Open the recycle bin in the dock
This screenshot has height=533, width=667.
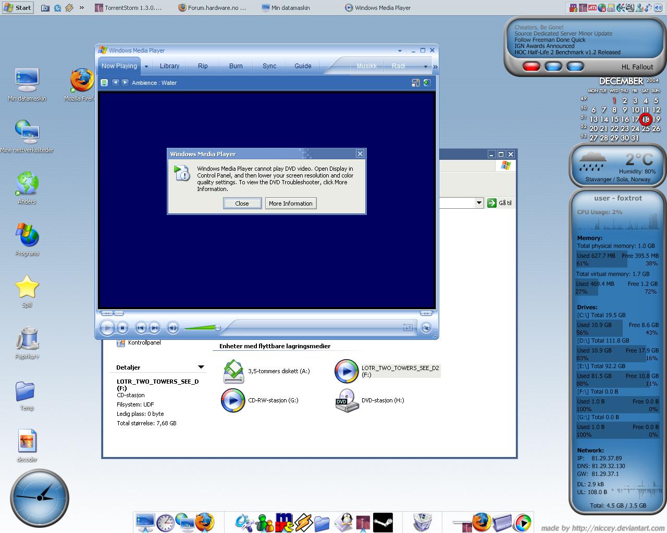pyautogui.click(x=422, y=522)
